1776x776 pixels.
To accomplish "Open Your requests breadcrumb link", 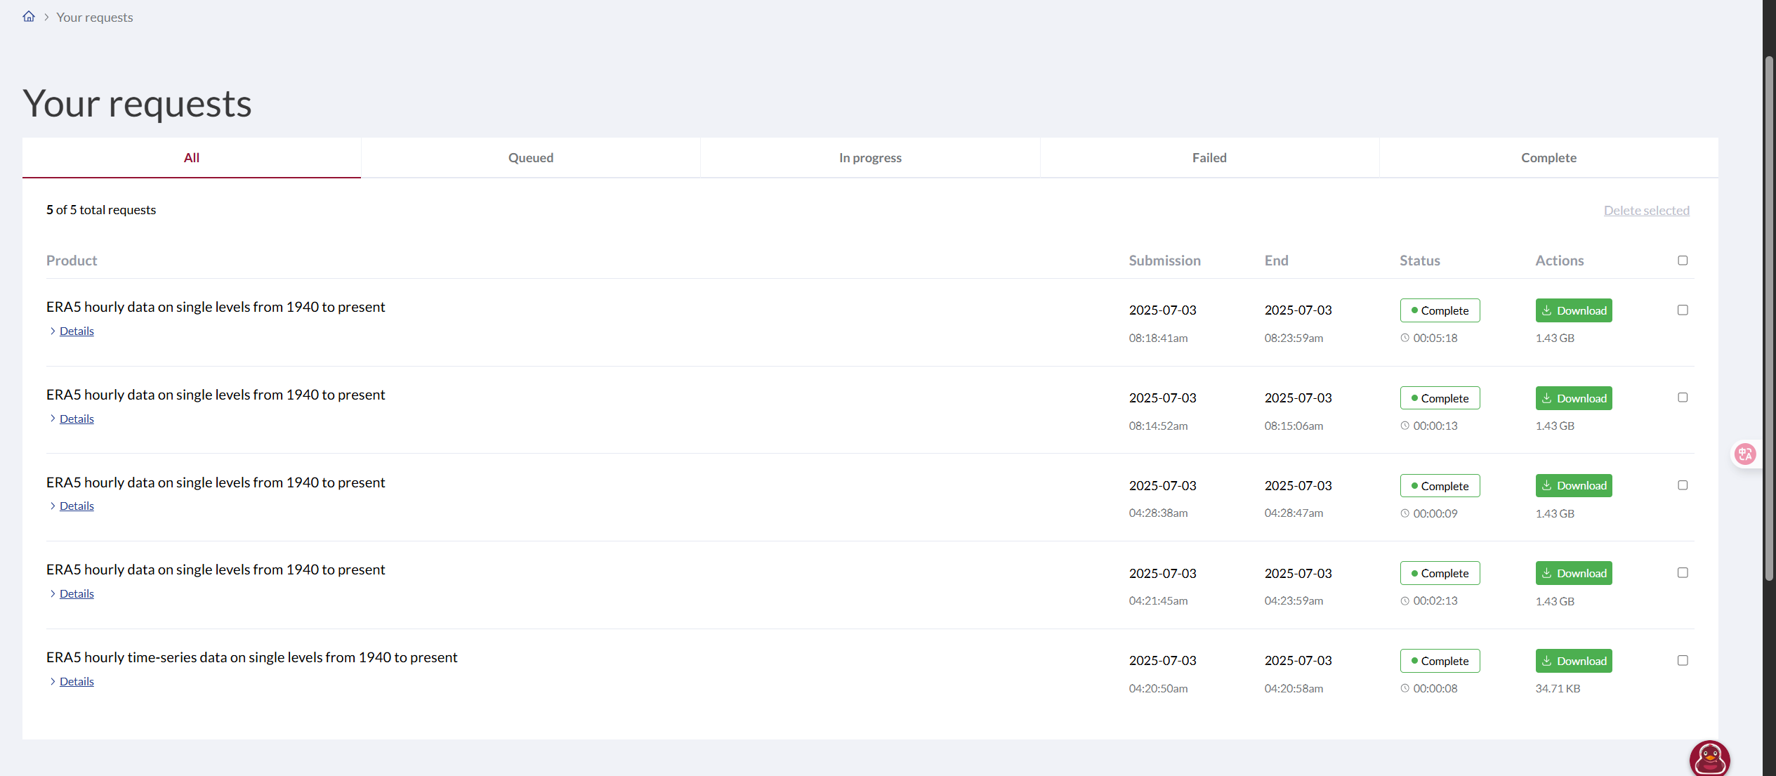I will tap(95, 18).
